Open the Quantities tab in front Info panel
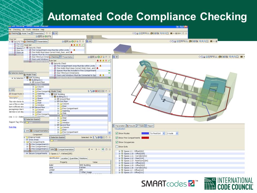This screenshot has height=193, width=257. [74, 158]
